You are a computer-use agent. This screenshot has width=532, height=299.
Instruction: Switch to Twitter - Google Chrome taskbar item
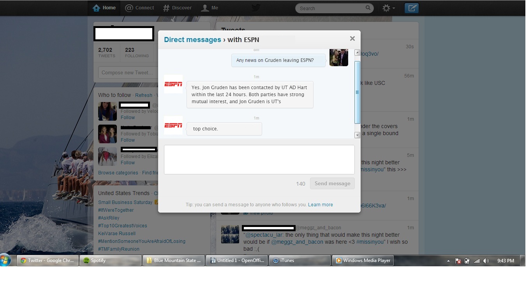(x=48, y=260)
